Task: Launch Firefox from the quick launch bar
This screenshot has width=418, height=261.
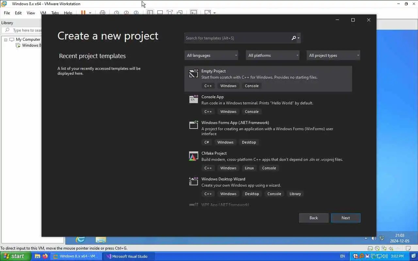Action: pyautogui.click(x=45, y=256)
